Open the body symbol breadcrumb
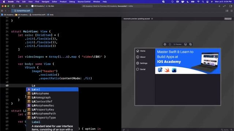This screenshot has width=234, height=131. click(50, 15)
